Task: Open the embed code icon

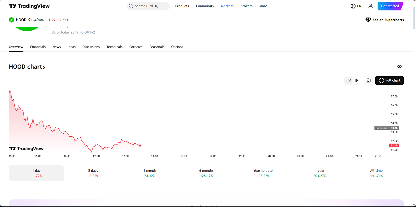Action: (399, 67)
